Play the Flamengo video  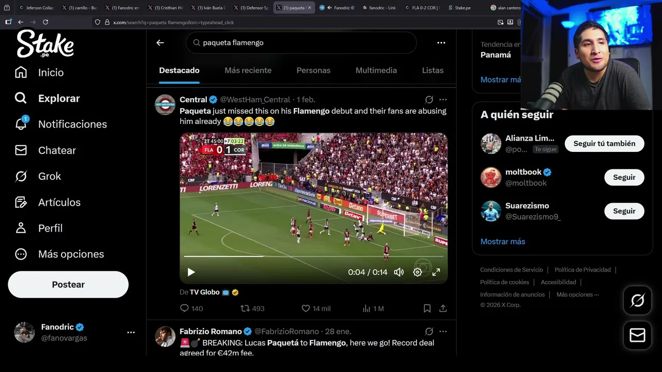(191, 272)
